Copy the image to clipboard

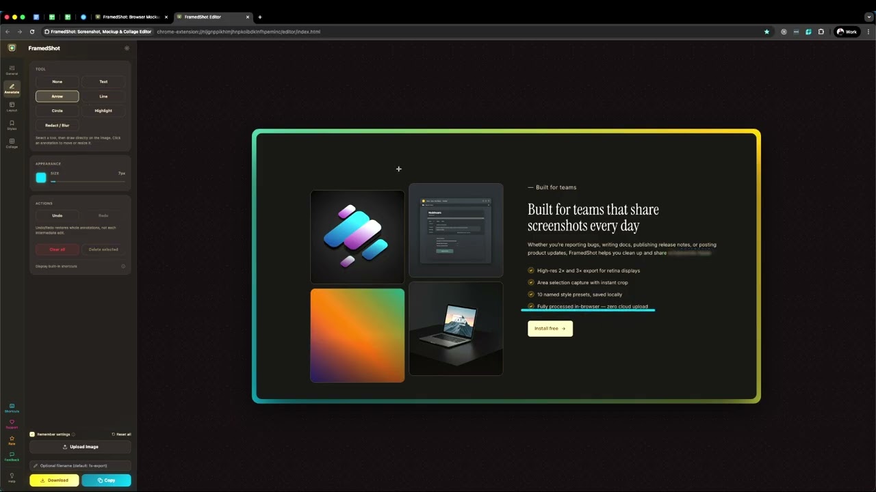point(106,480)
